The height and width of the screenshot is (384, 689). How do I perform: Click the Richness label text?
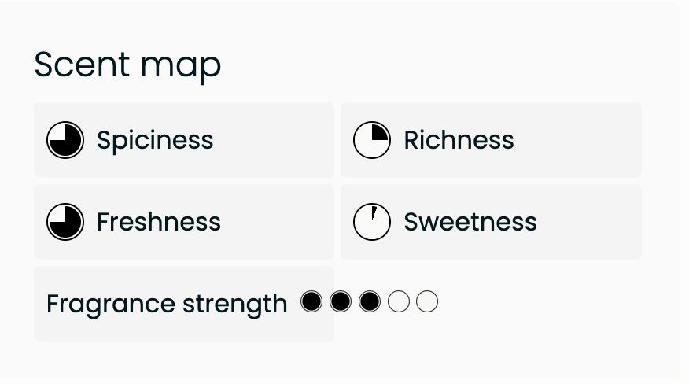(459, 140)
